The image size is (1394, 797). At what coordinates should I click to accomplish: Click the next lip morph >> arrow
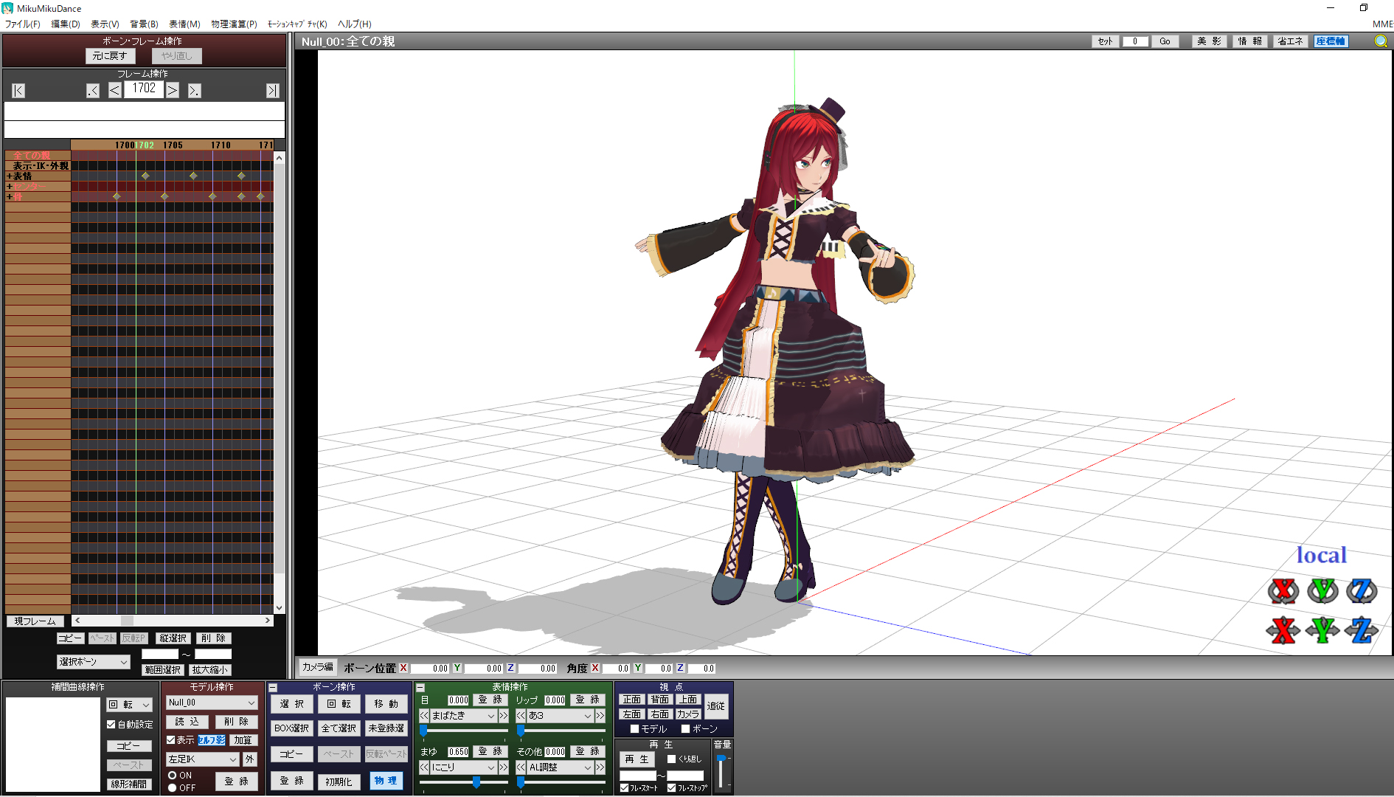pyautogui.click(x=600, y=716)
